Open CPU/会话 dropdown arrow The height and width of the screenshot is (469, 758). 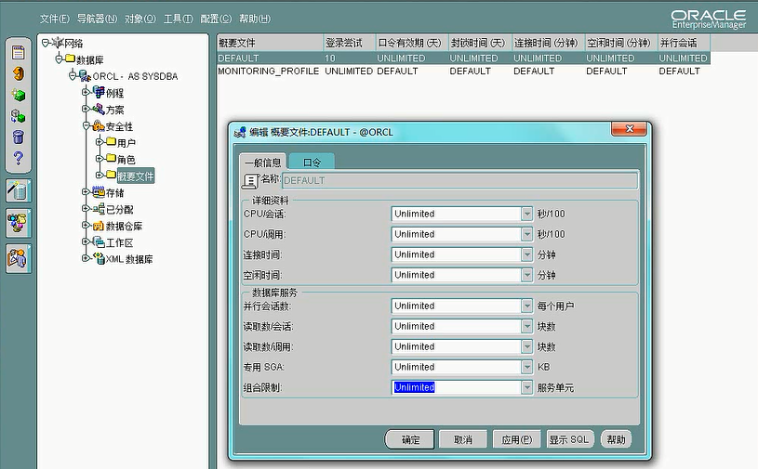pos(527,214)
